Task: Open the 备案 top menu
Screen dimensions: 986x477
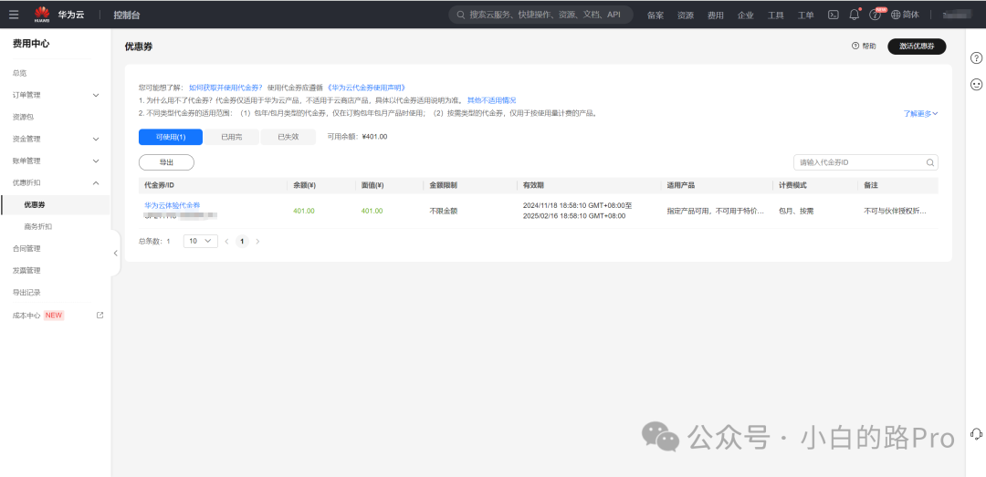Action: [x=656, y=16]
